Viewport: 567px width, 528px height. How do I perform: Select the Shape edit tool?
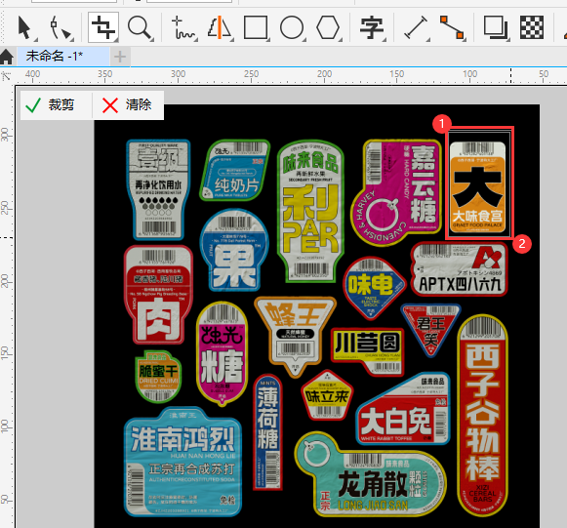tap(60, 27)
